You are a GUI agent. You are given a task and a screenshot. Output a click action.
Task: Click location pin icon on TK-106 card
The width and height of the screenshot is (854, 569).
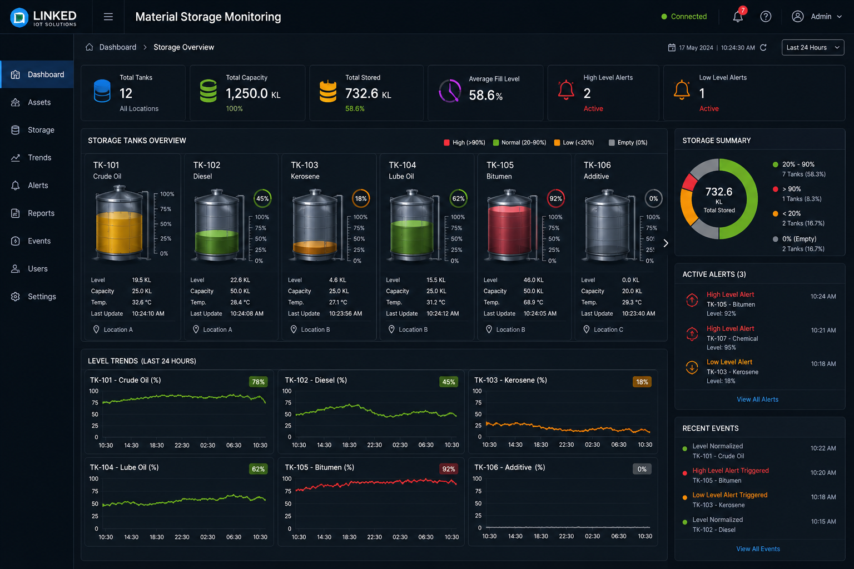click(x=587, y=330)
